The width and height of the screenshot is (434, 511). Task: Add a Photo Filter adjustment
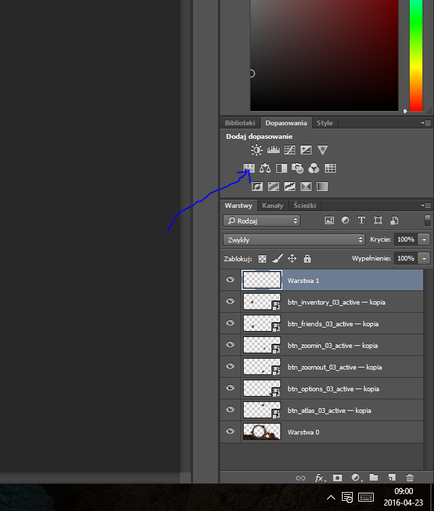click(x=297, y=168)
